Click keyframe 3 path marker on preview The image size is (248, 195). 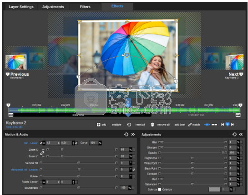(x=176, y=81)
